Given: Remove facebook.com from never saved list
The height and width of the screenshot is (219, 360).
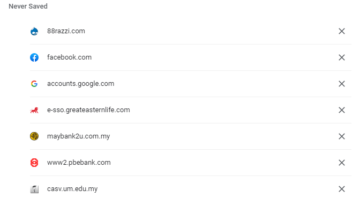Looking at the screenshot, I should point(342,57).
